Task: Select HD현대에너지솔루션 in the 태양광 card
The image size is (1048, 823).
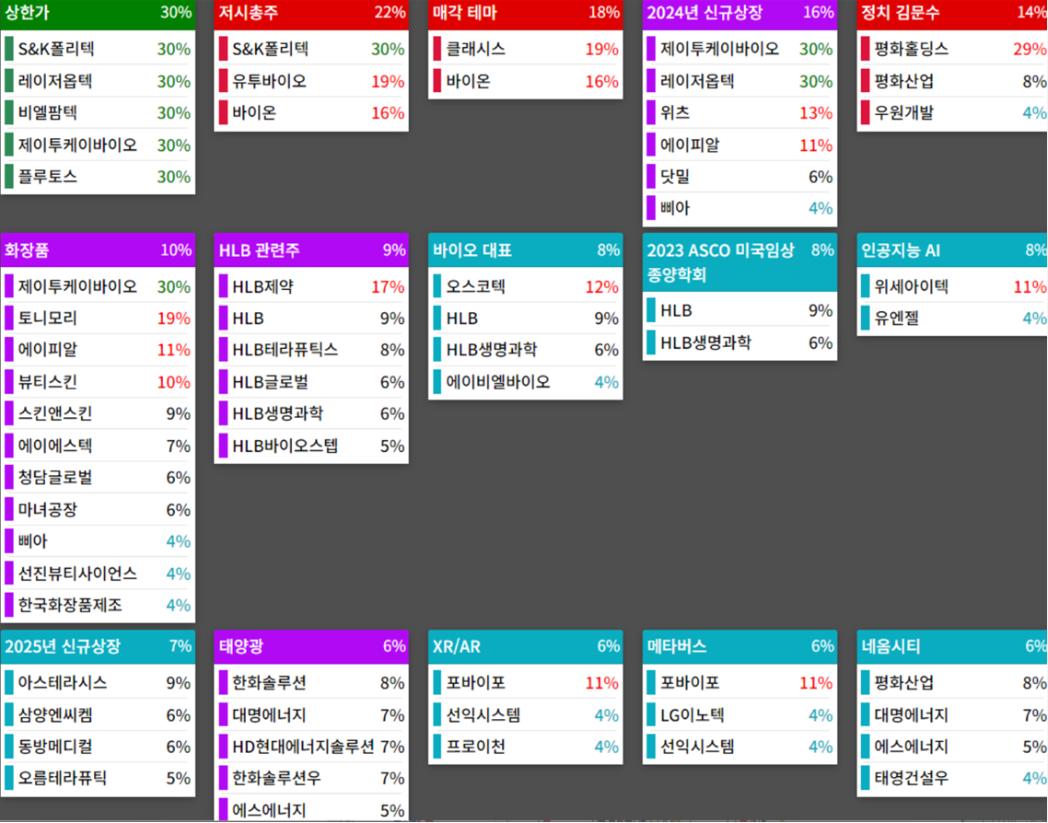Action: coord(310,747)
